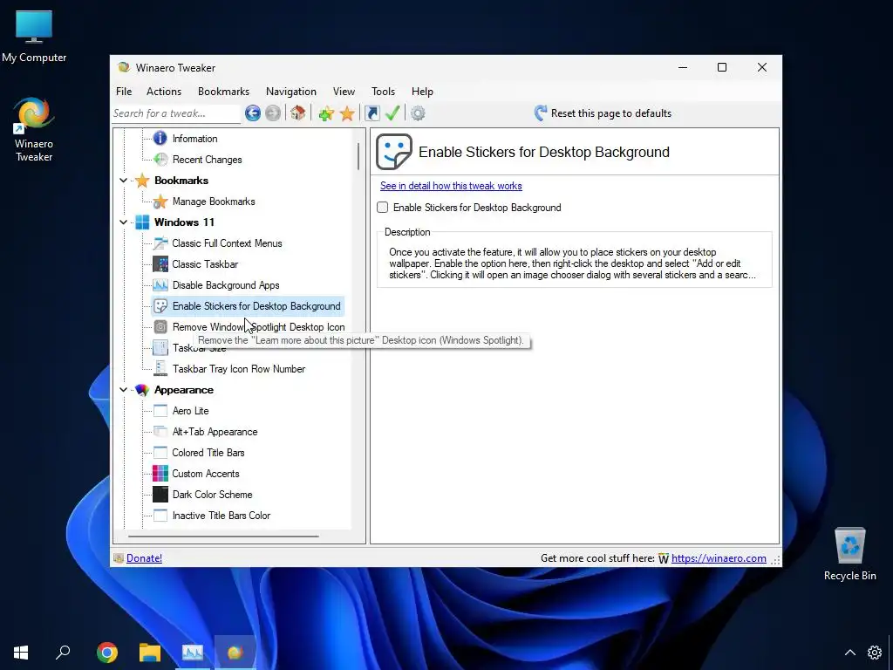Open File Explorer from the taskbar
Viewport: 893px width, 670px height.
point(150,653)
